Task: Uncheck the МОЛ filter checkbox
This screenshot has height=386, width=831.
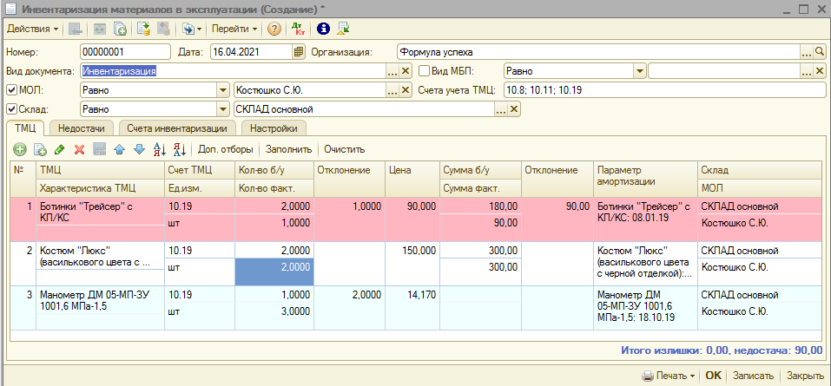Action: [x=11, y=90]
